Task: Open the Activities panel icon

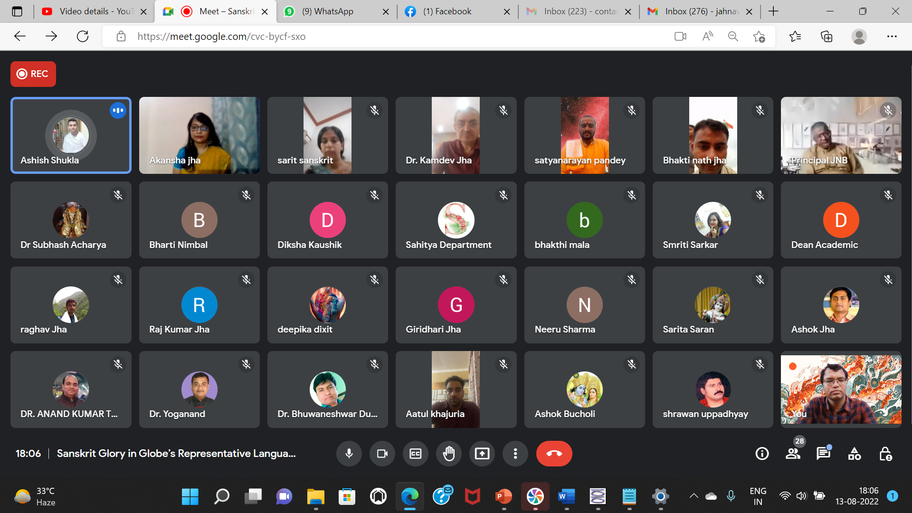Action: pos(854,454)
